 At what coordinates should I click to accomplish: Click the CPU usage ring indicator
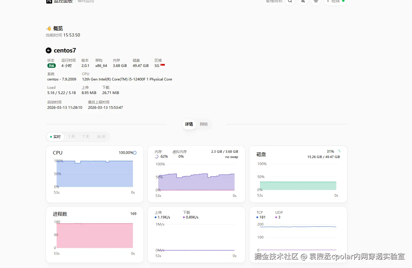tap(135, 153)
